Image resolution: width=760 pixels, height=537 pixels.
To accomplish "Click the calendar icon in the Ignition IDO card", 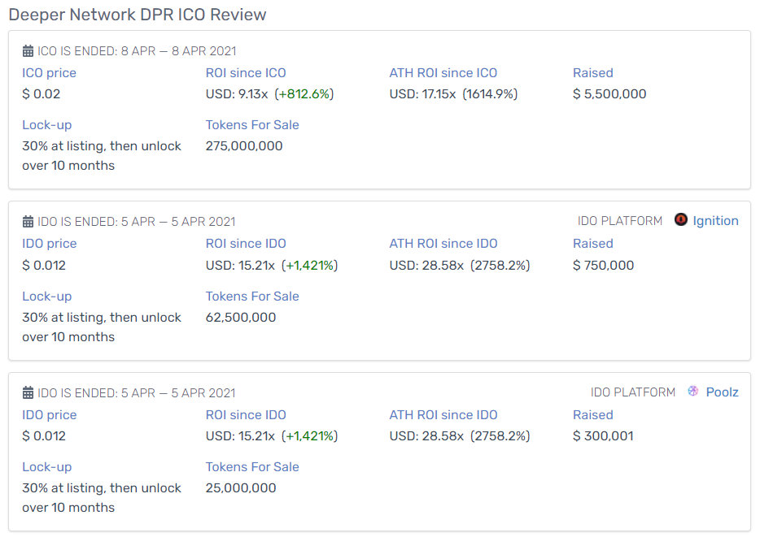I will coord(28,222).
